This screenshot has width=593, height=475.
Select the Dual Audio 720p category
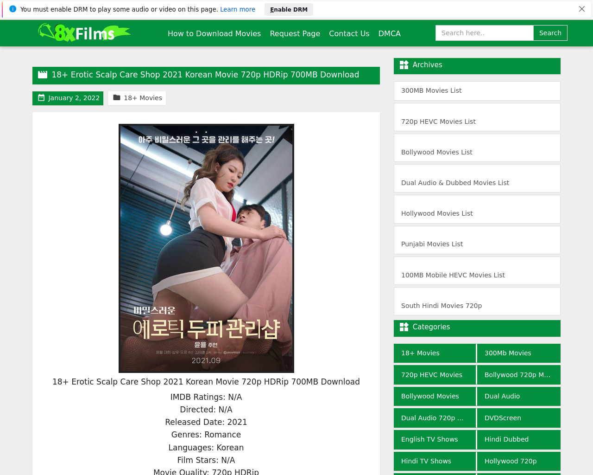[435, 418]
